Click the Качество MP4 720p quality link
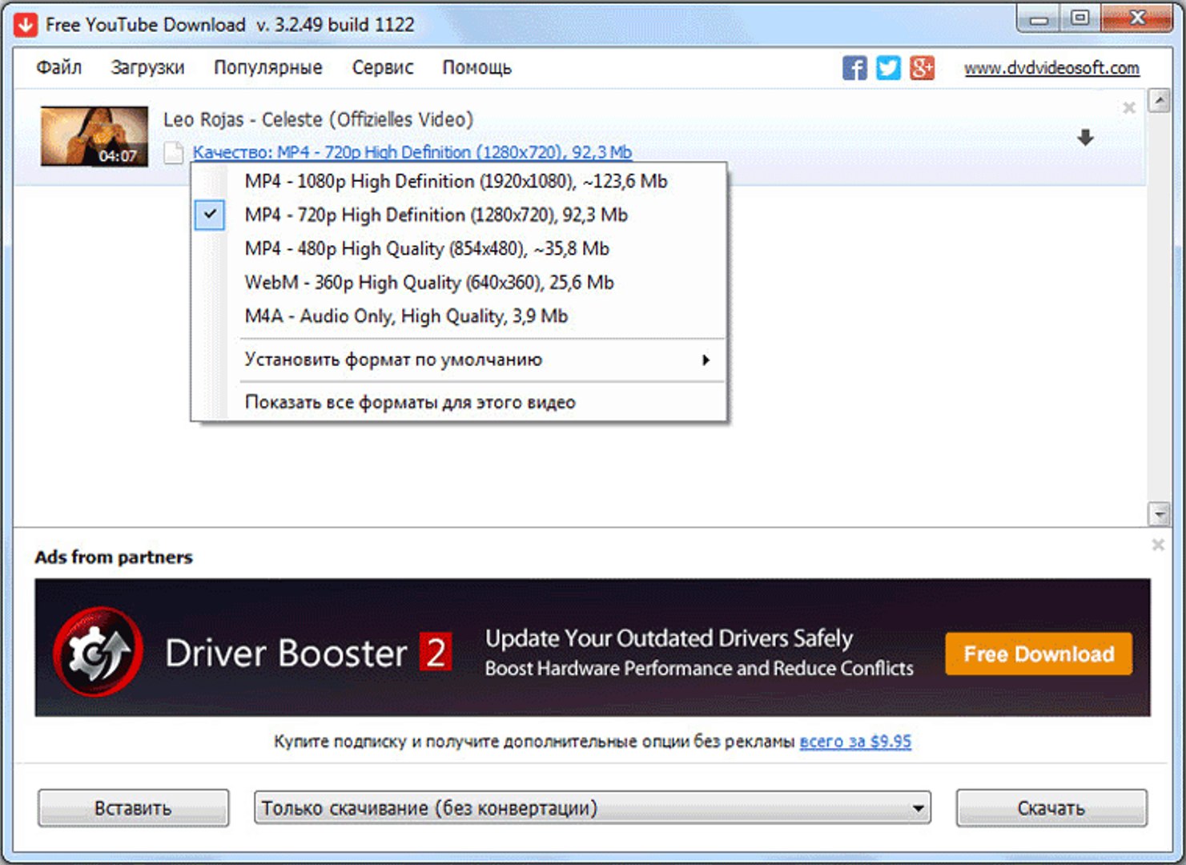Viewport: 1186px width, 865px height. coord(412,152)
